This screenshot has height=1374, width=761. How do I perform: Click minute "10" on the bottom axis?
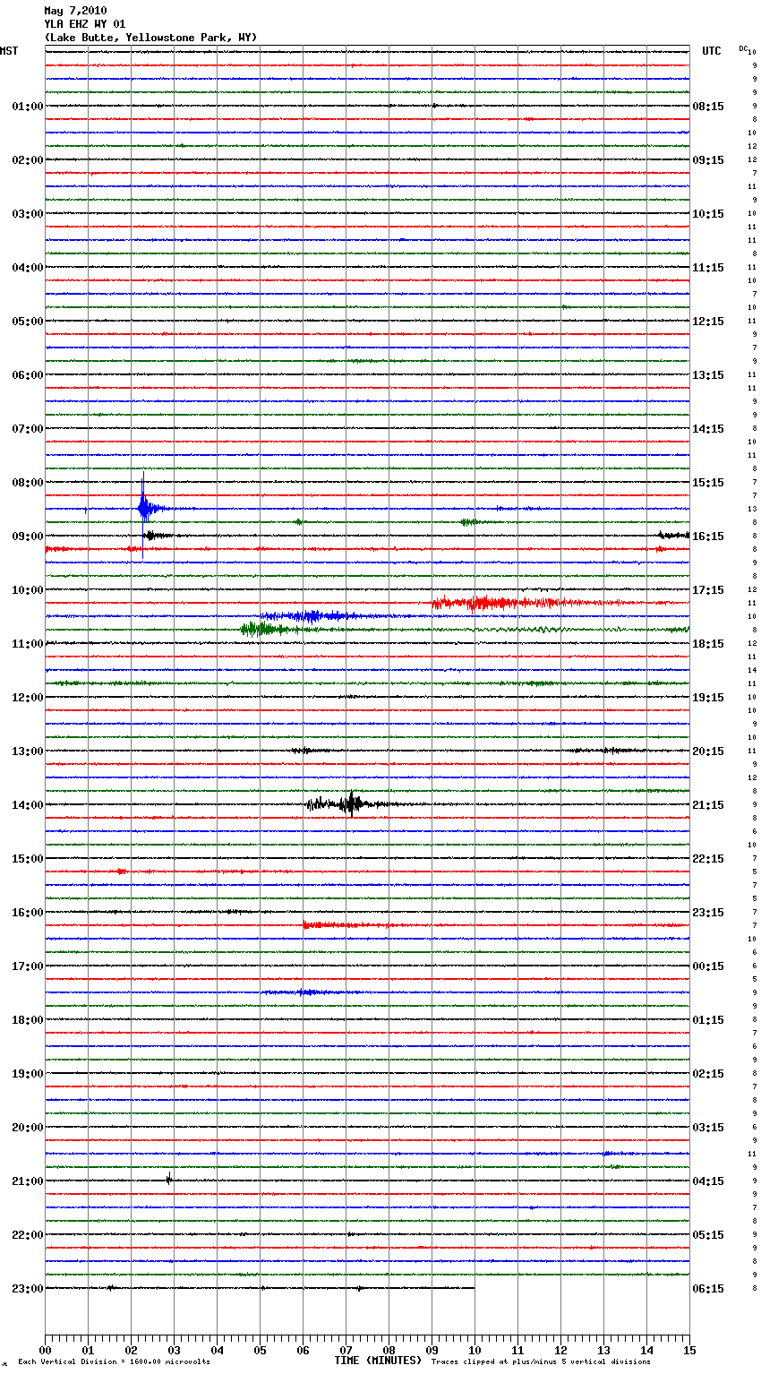point(475,1350)
